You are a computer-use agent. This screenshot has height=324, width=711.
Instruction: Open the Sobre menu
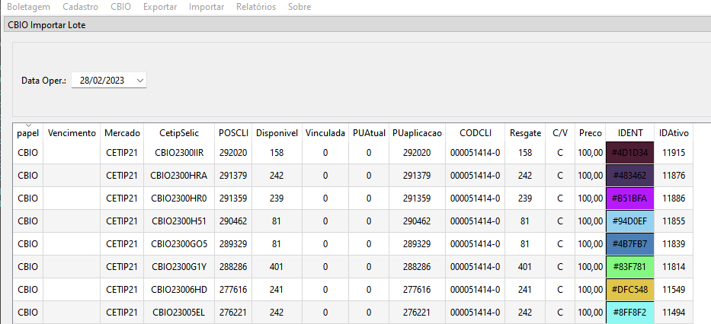[299, 7]
